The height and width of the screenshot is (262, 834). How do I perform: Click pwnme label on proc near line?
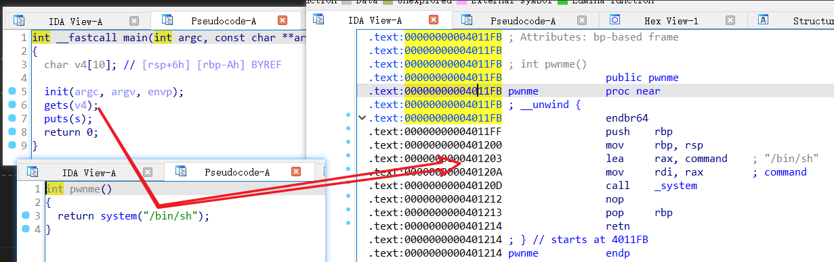523,91
